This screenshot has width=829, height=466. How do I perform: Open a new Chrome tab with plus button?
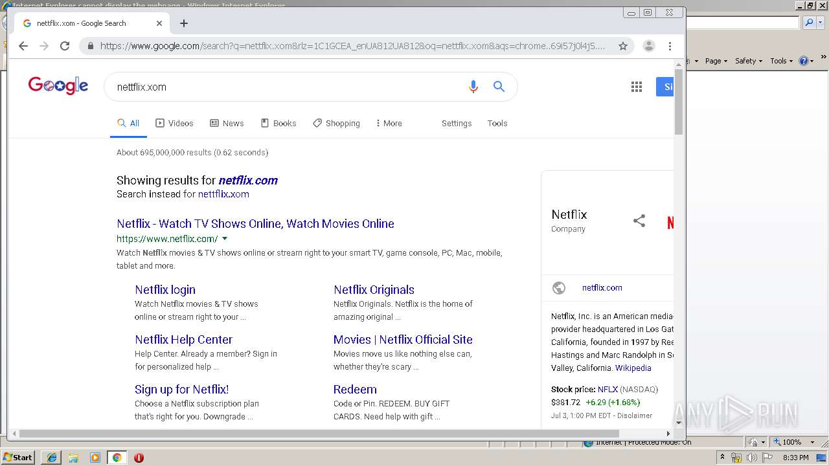(x=184, y=23)
